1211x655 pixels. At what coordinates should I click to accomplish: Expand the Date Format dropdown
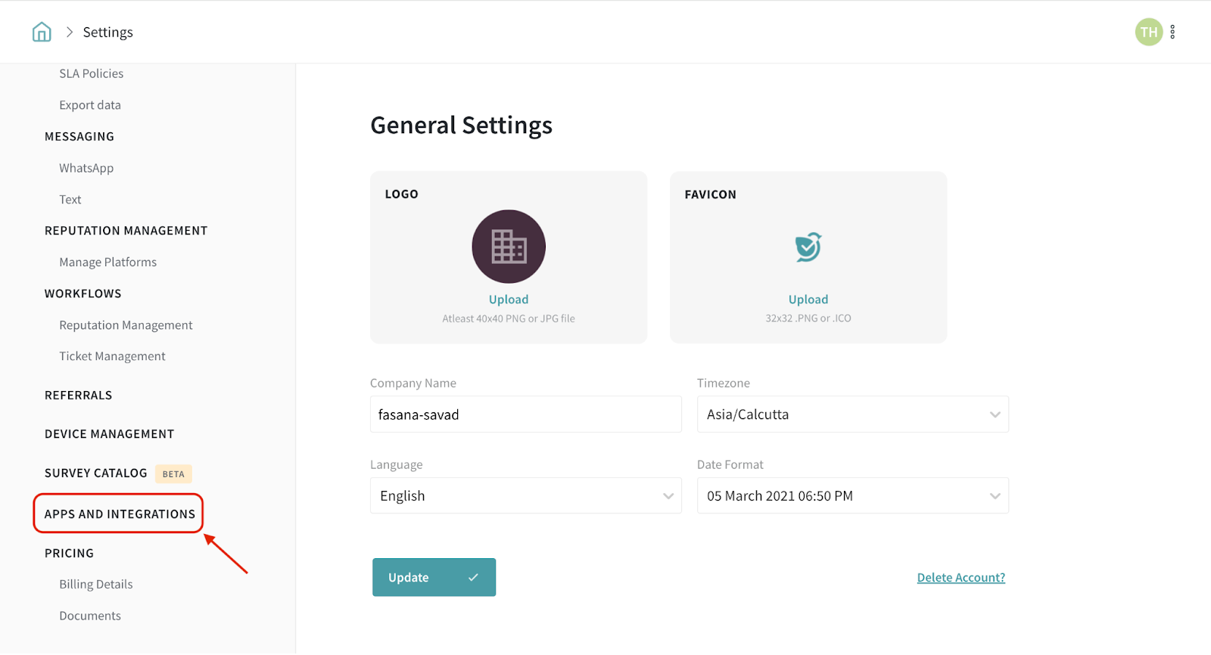point(852,496)
